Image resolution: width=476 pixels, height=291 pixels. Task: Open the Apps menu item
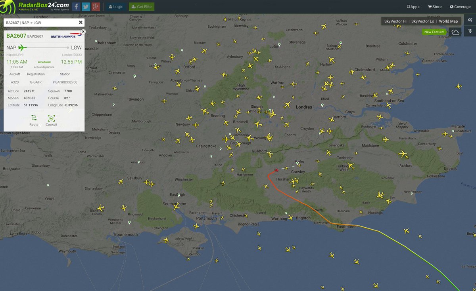click(x=413, y=7)
